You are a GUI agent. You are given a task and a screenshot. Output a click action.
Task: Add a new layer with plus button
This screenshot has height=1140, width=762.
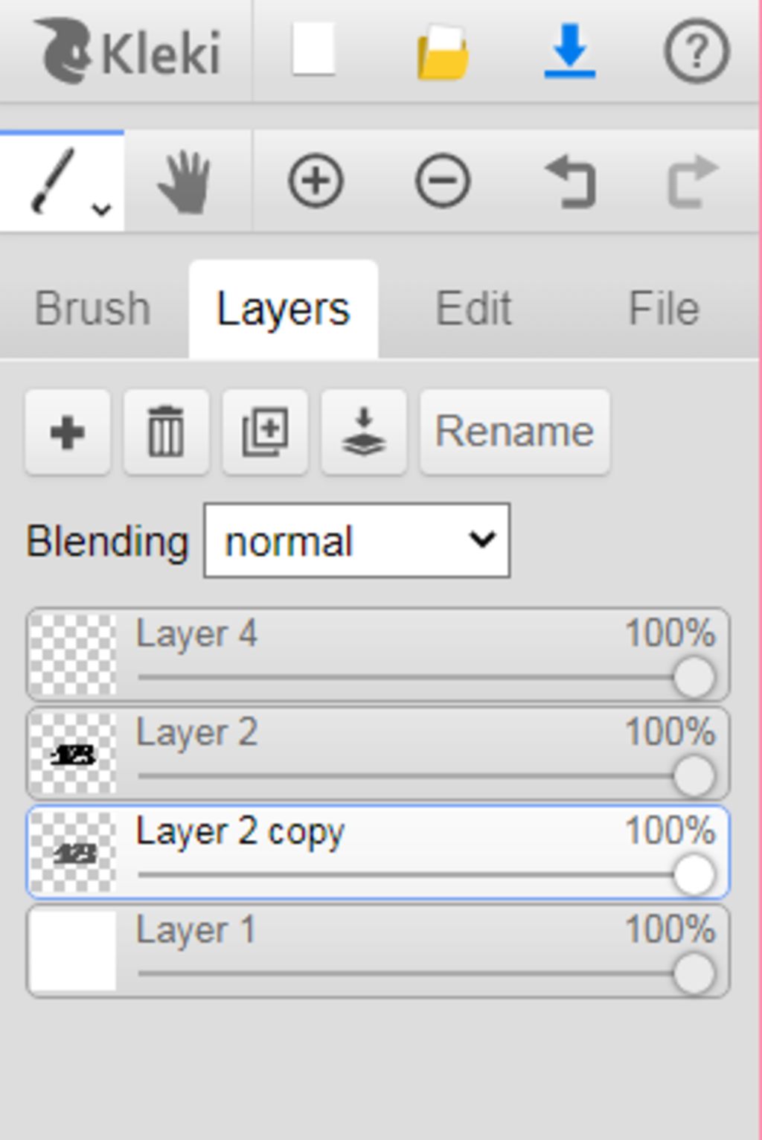[68, 432]
